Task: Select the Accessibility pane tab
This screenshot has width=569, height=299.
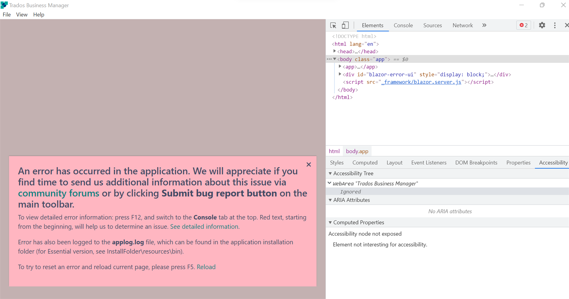Action: pyautogui.click(x=553, y=162)
